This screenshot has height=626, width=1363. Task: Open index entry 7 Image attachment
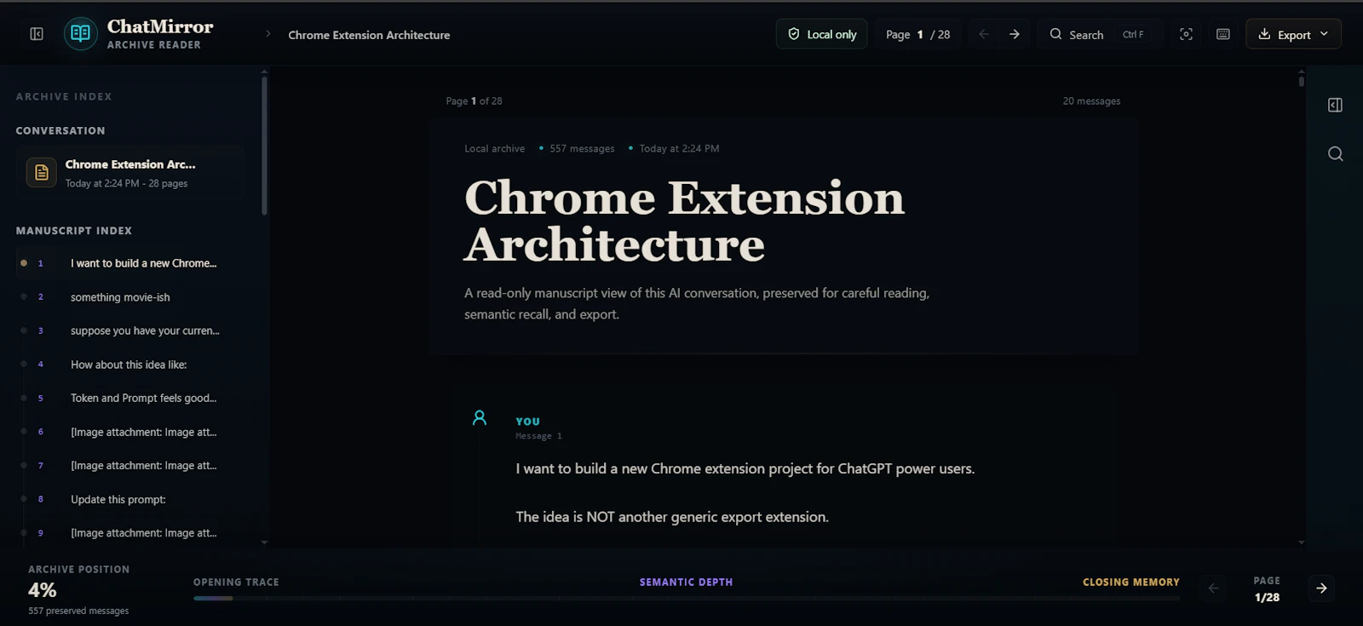(x=129, y=465)
